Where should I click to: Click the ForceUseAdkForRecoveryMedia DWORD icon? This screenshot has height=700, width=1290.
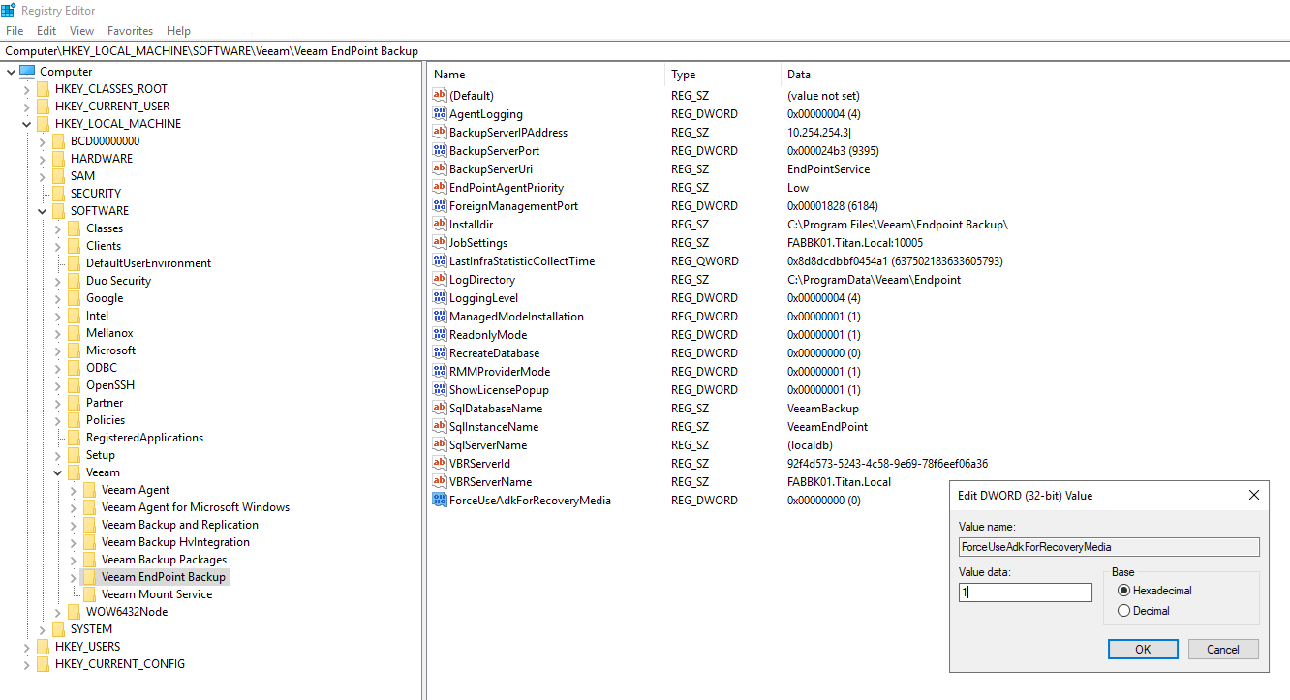(439, 501)
